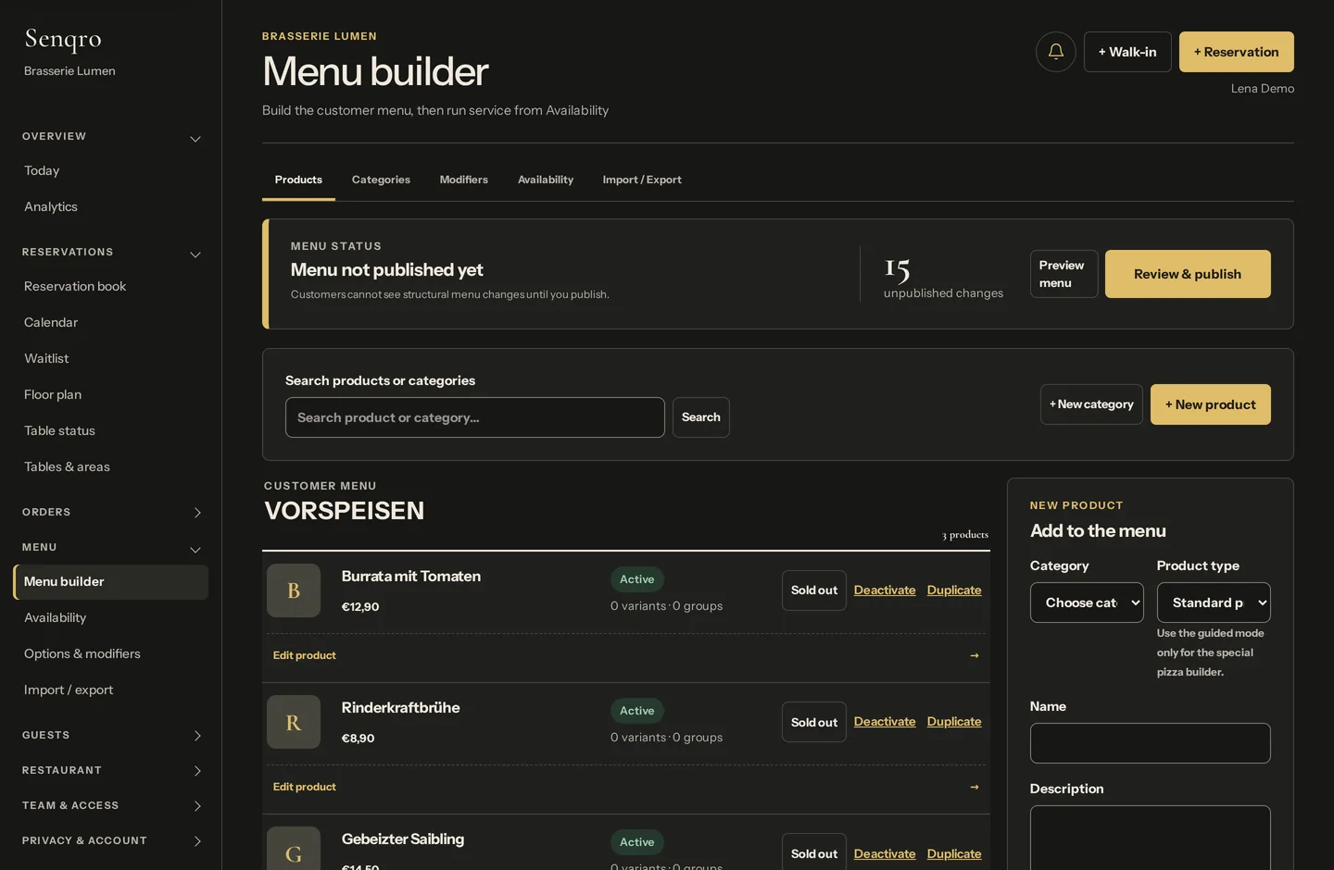Click the B thumbnail for Burrata mit Tomaten
This screenshot has width=1334, height=870.
coord(294,590)
